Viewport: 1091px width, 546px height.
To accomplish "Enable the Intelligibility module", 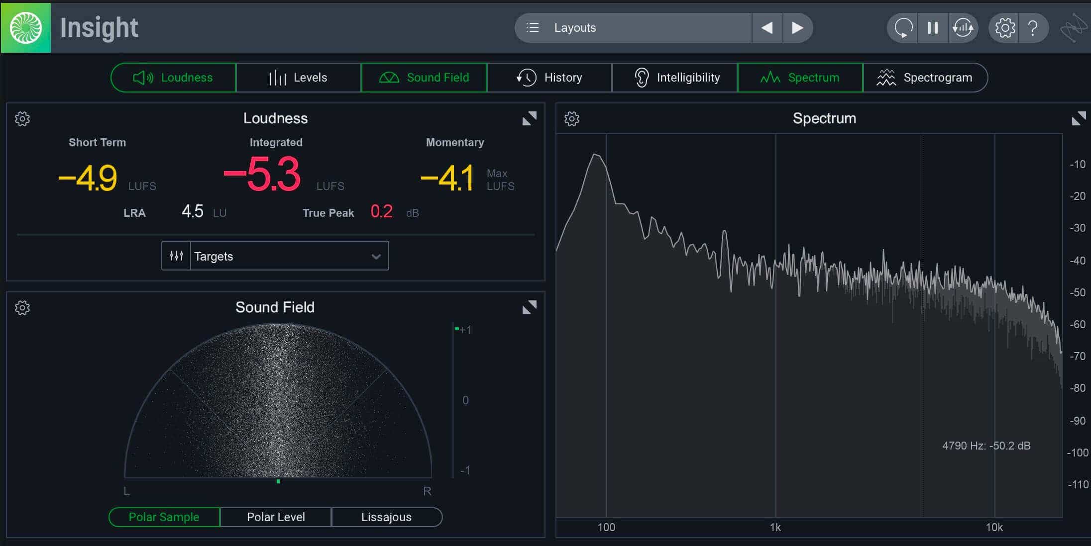I will 675,78.
